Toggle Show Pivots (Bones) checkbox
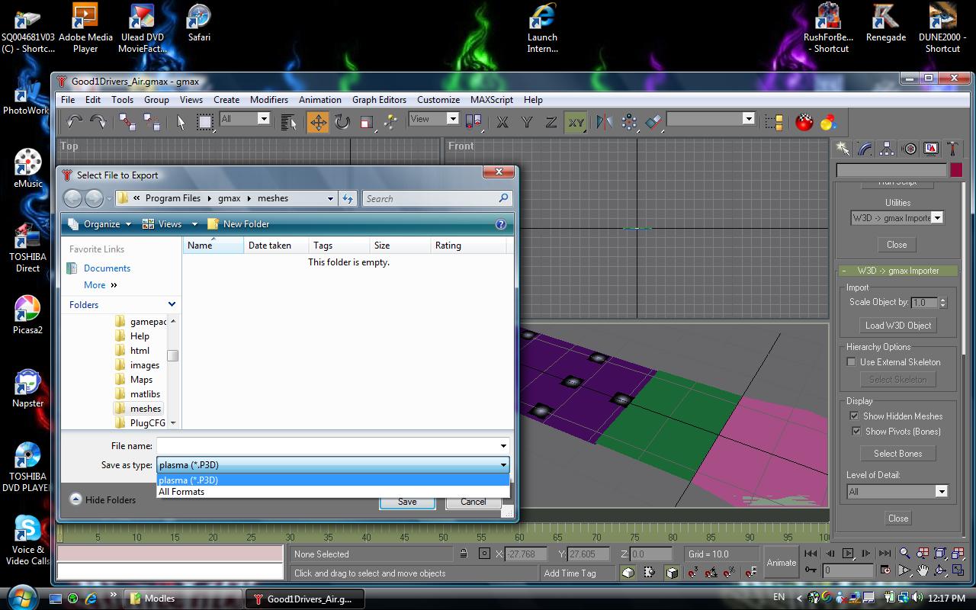 pos(855,432)
